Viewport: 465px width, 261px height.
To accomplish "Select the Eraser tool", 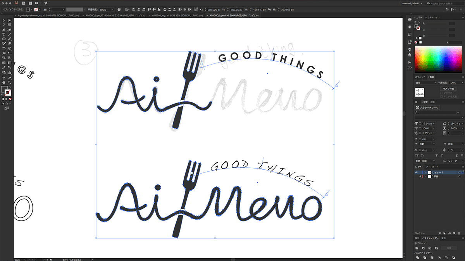I will coord(9,44).
